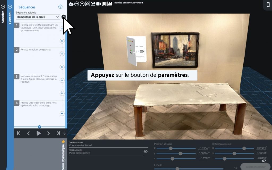Select marker A of step 3

coord(62,80)
